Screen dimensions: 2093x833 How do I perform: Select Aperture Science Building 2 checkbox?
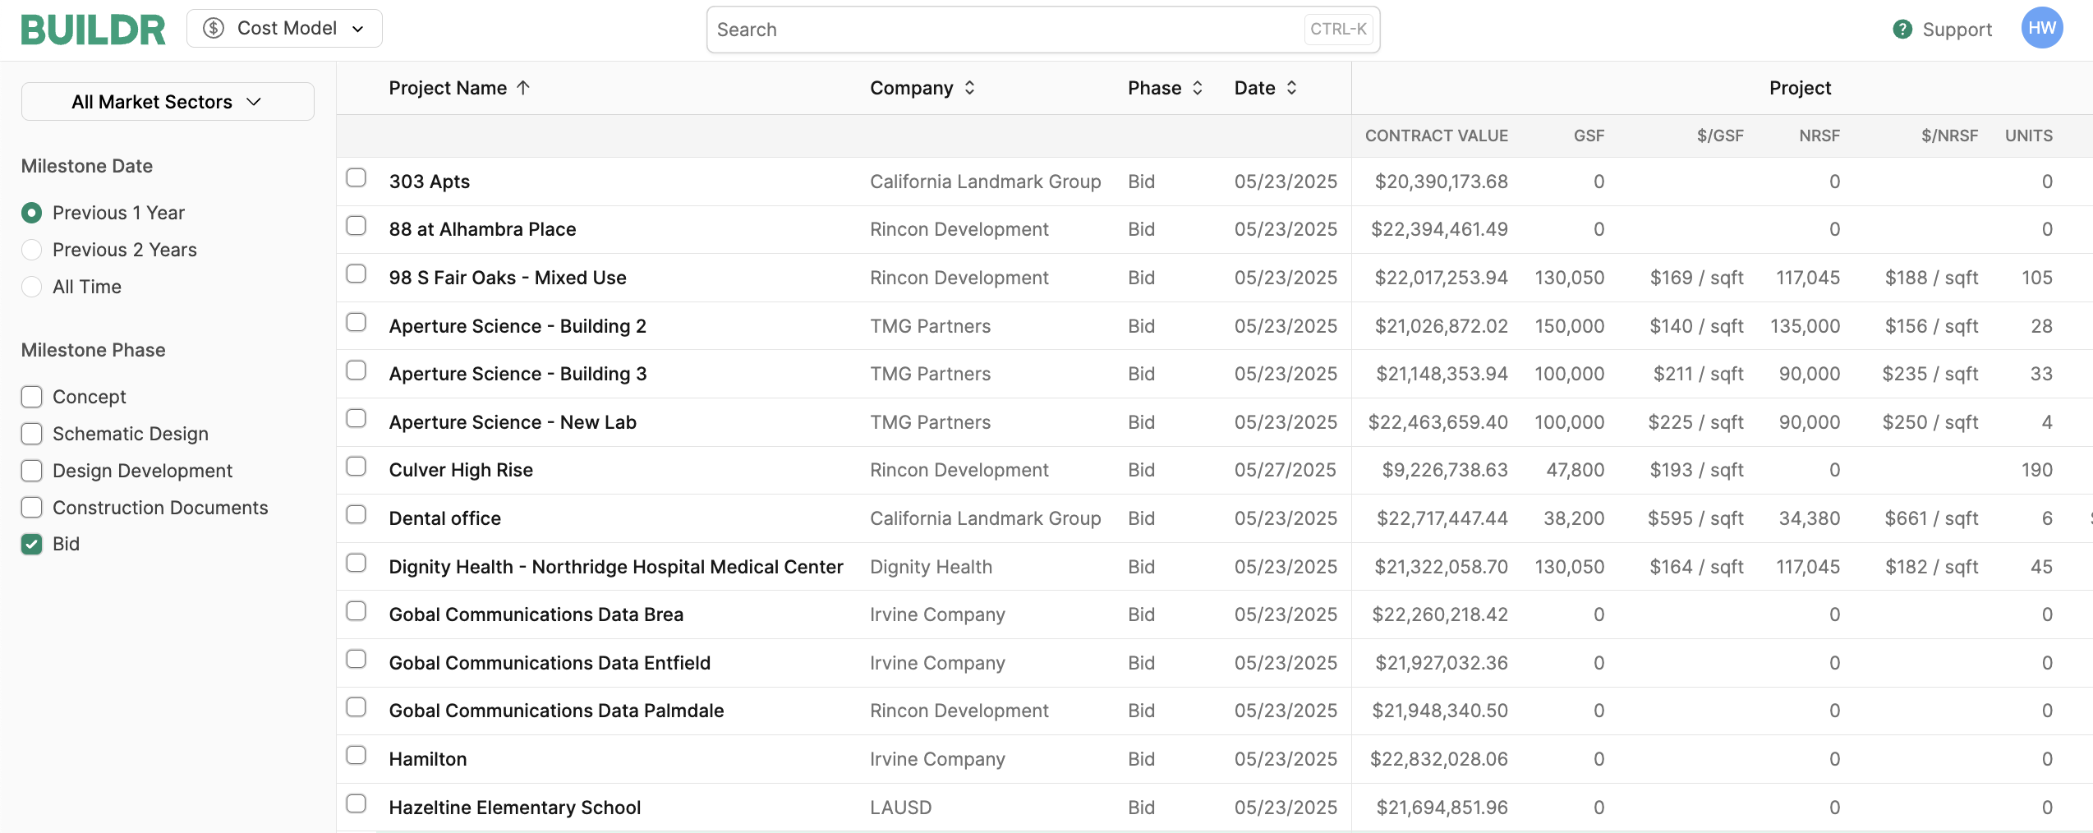(x=356, y=322)
